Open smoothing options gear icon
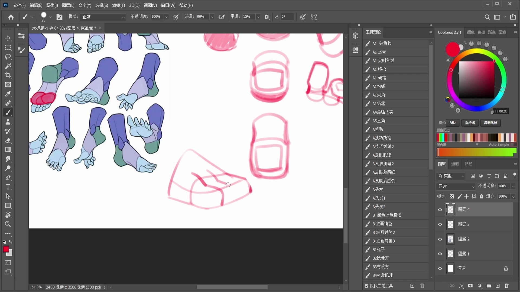 point(267,17)
